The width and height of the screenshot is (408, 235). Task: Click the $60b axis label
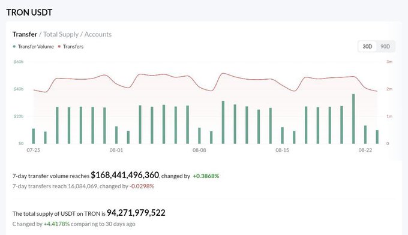pyautogui.click(x=19, y=62)
